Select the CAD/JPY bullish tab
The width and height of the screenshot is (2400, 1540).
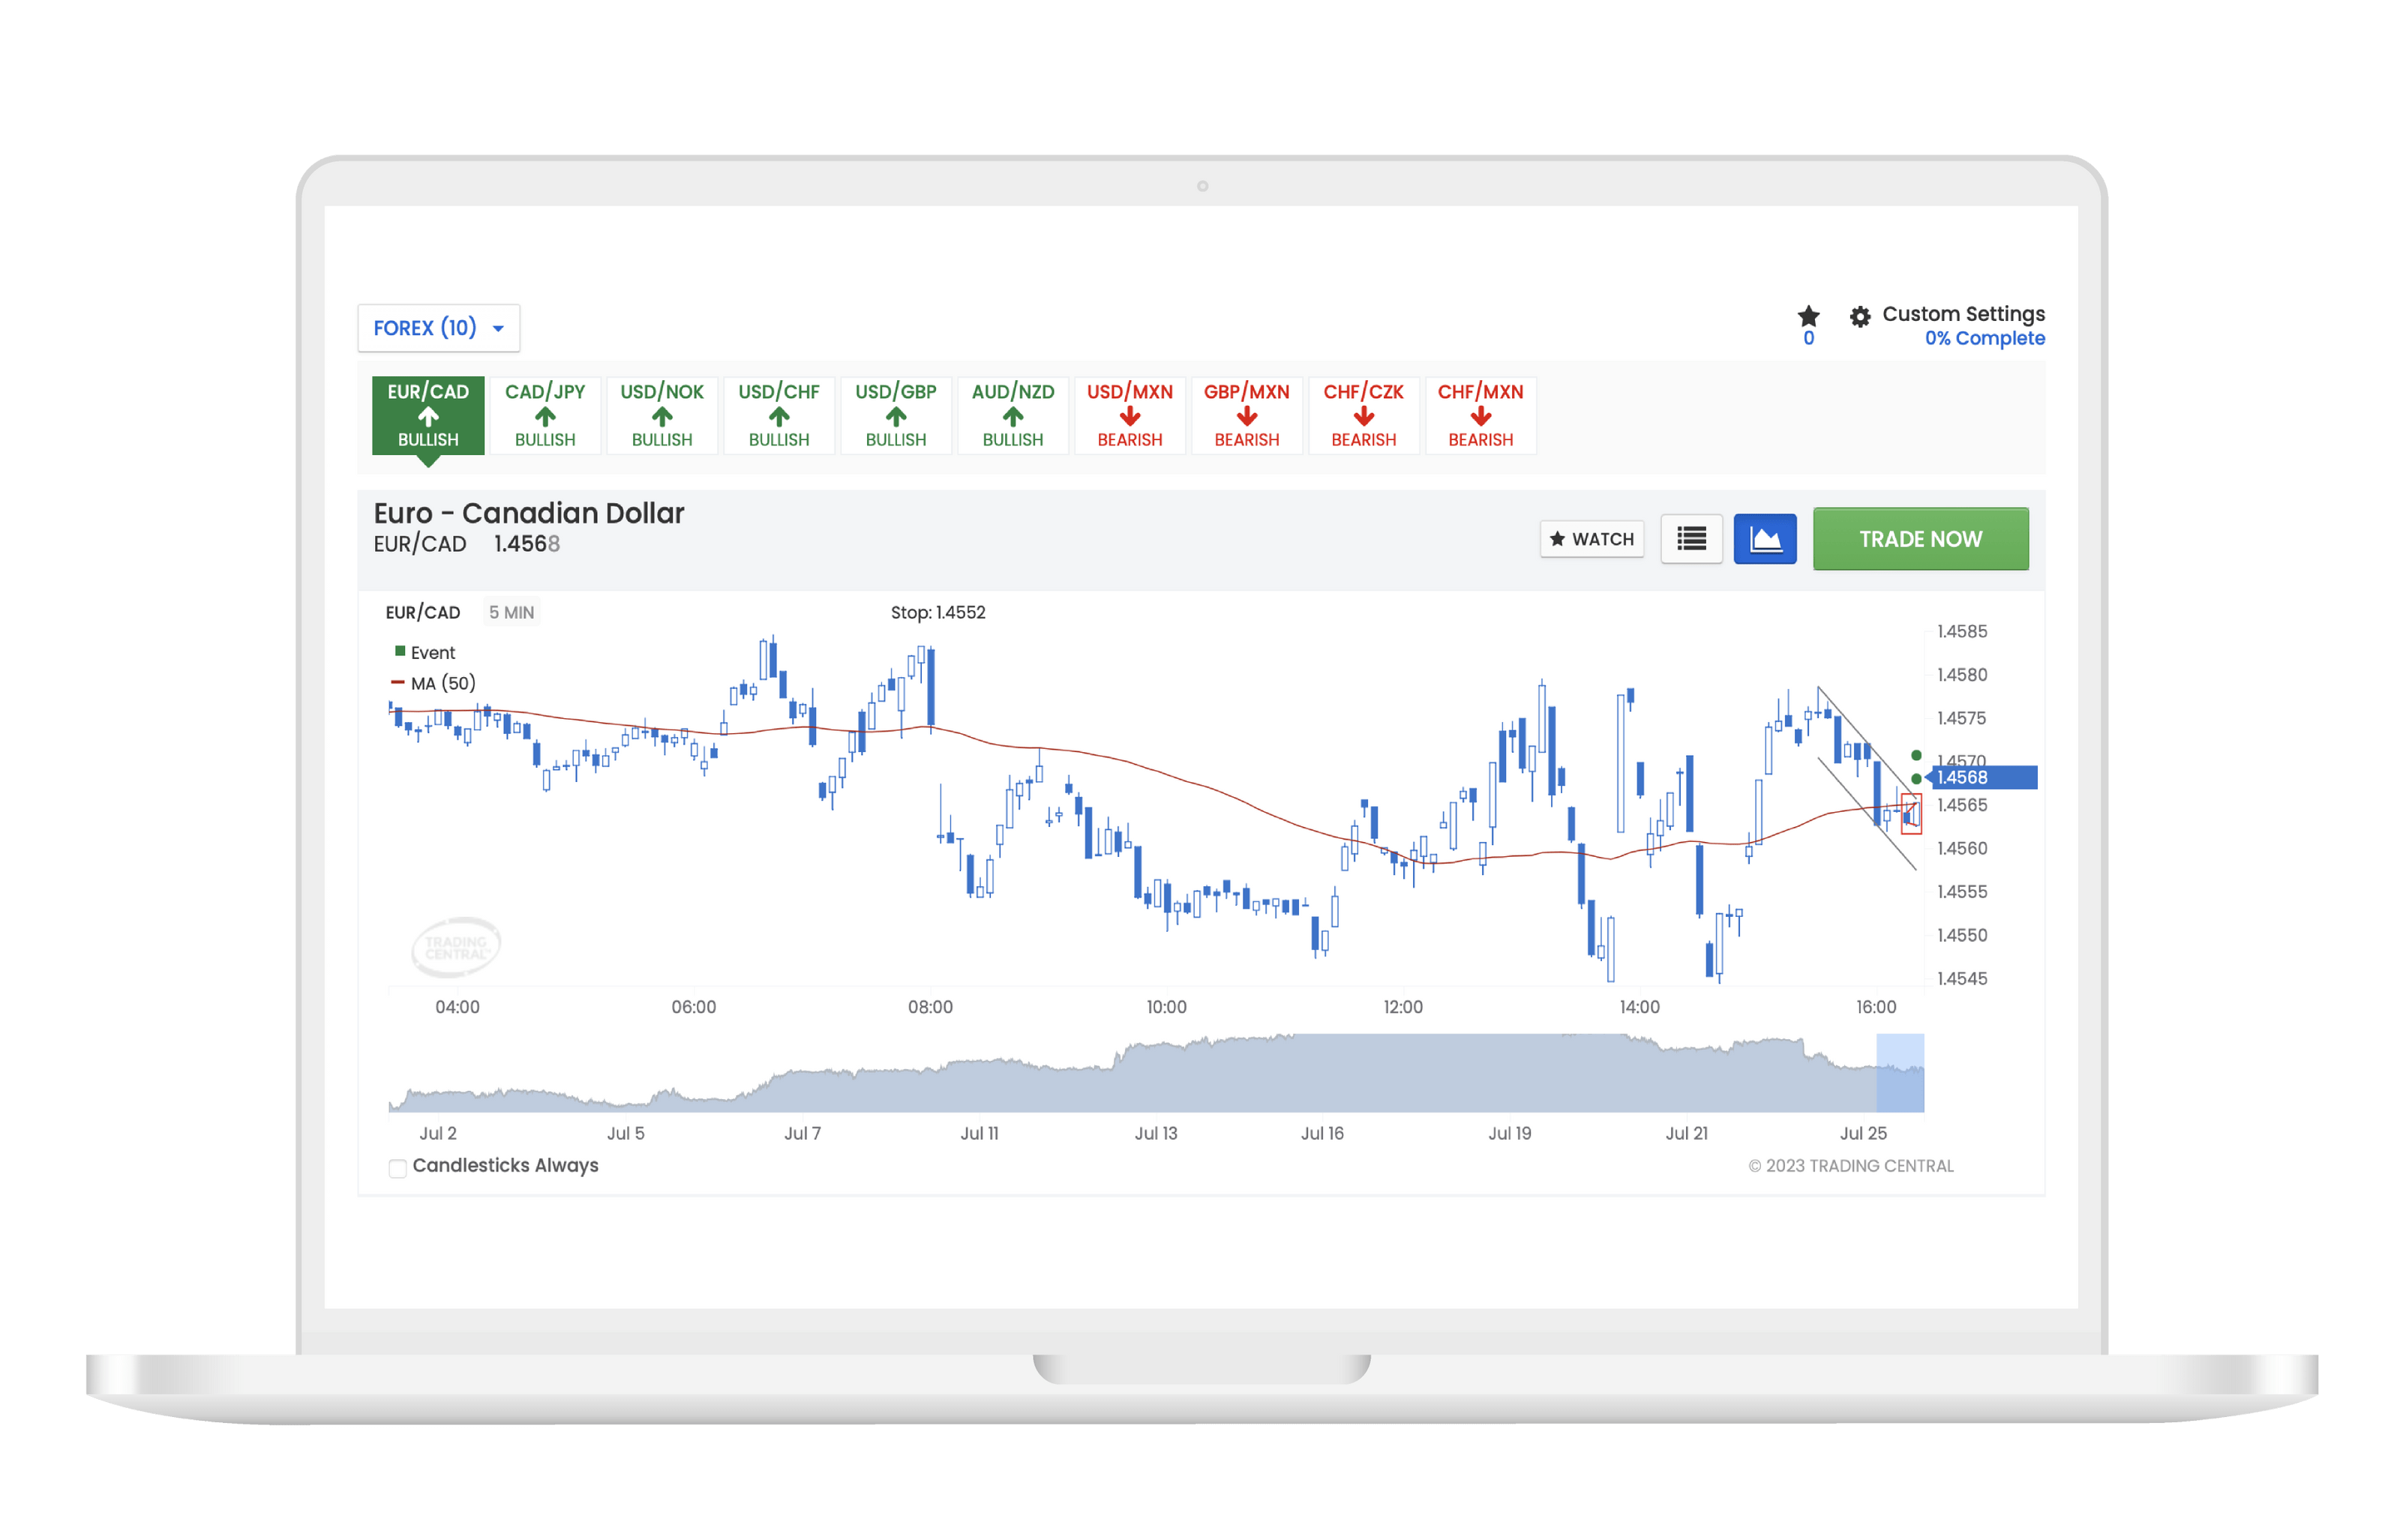coord(545,415)
